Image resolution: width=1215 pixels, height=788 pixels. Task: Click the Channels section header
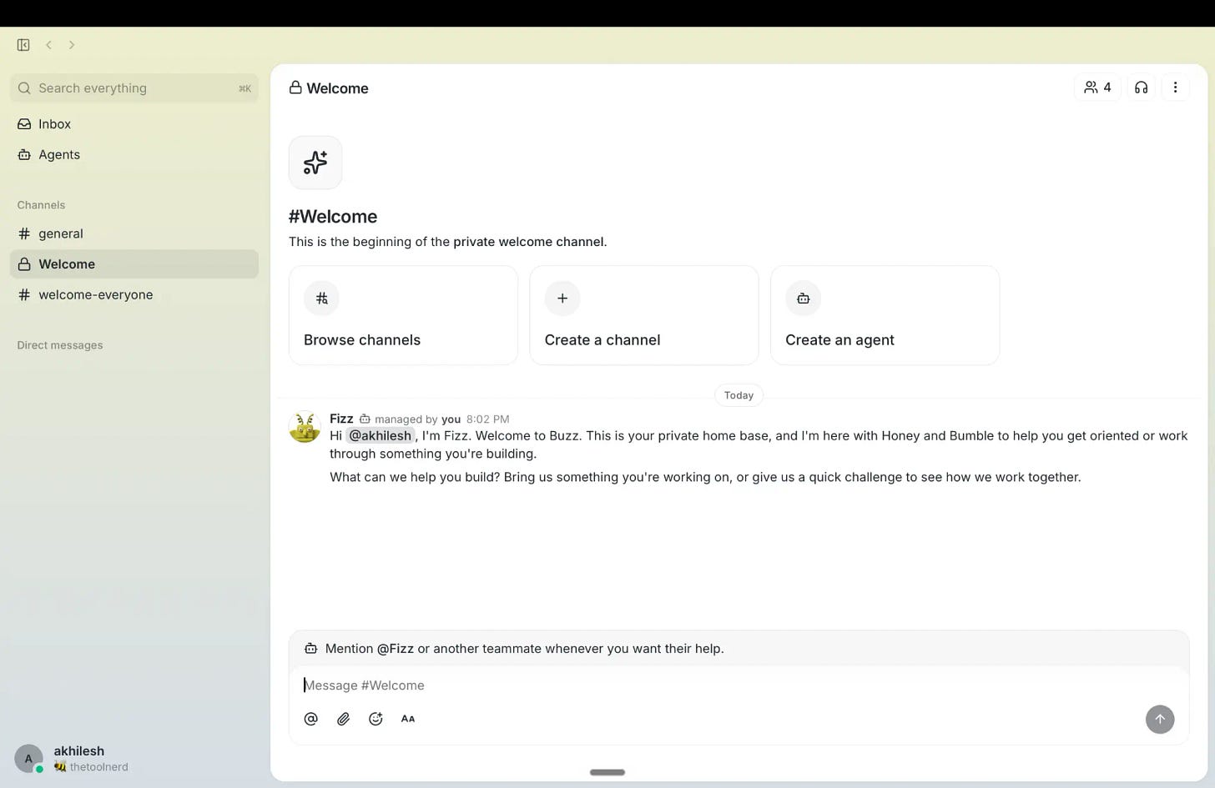(x=41, y=205)
